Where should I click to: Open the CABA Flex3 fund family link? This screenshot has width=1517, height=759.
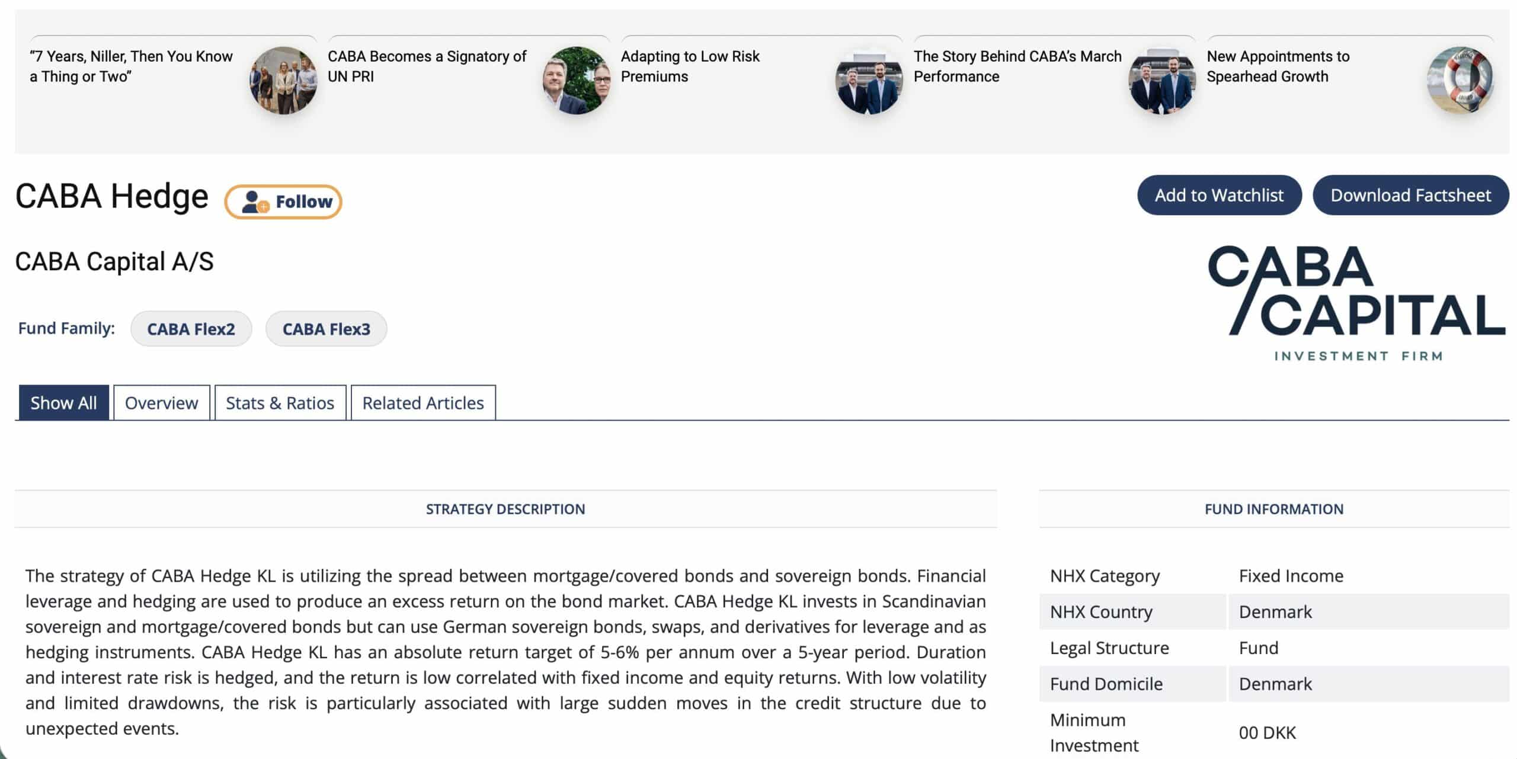click(x=326, y=329)
